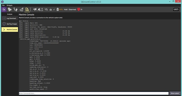Click the 'hdop: 0.8300' line
Screen dimensions: 182x96
pyautogui.click(x=35, y=61)
